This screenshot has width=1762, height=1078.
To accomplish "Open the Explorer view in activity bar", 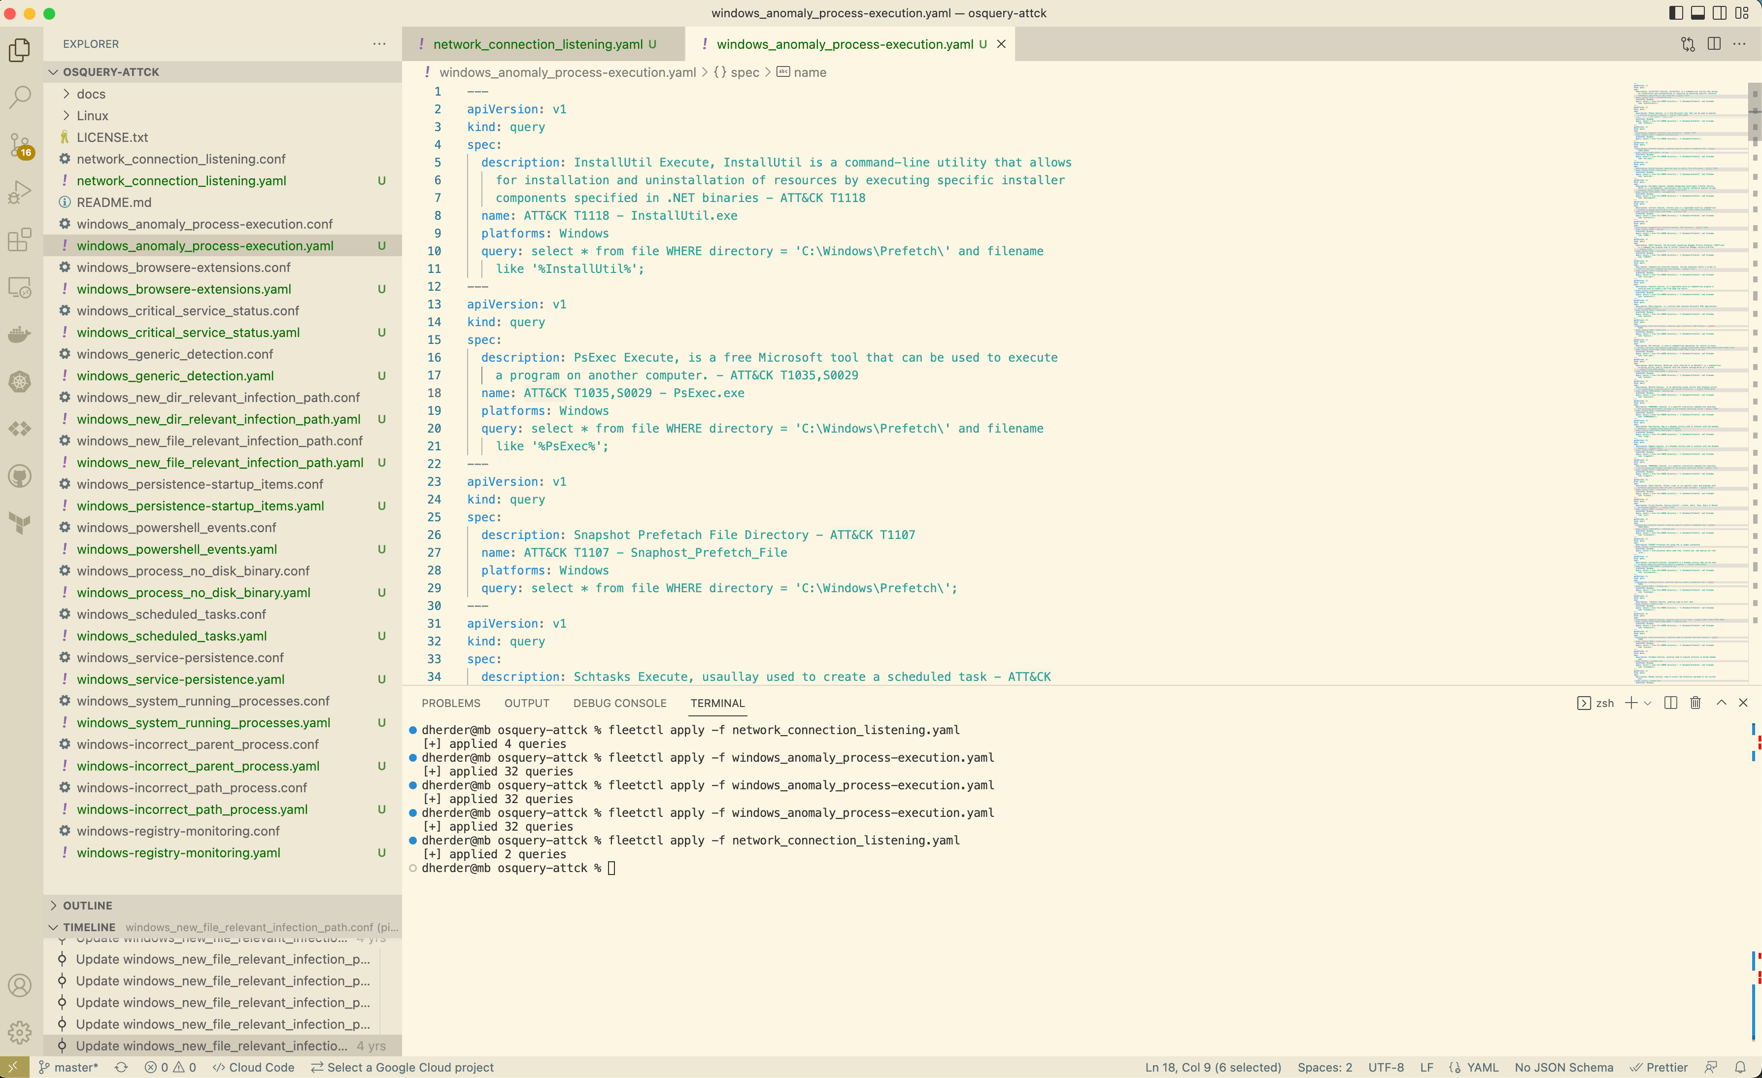I will coord(20,50).
